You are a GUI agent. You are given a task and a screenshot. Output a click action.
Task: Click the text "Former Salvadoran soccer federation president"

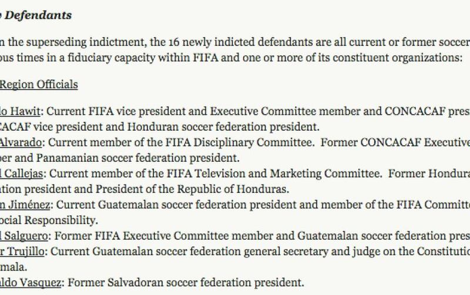[184, 283]
